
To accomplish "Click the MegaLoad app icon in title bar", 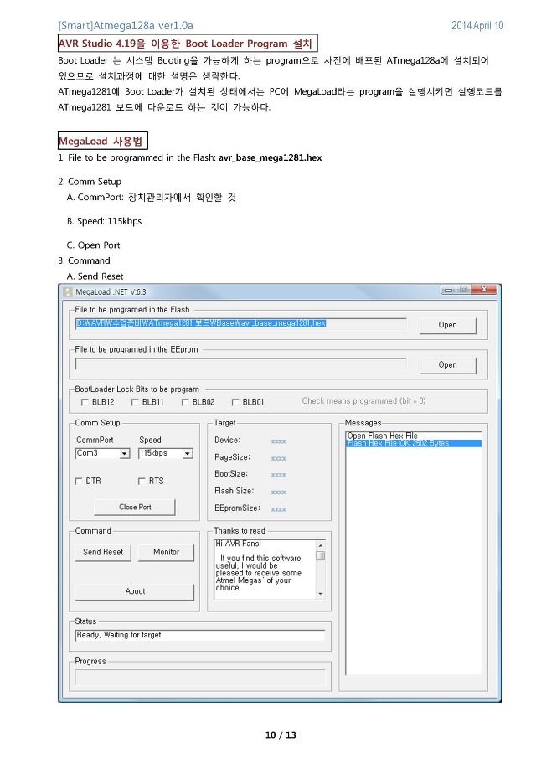I will [x=68, y=291].
